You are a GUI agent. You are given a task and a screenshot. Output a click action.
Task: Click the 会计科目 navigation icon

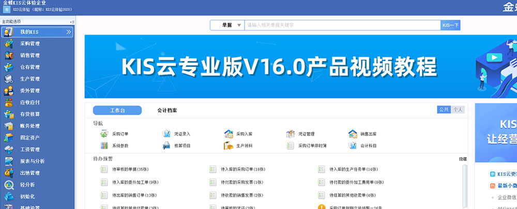click(x=353, y=146)
